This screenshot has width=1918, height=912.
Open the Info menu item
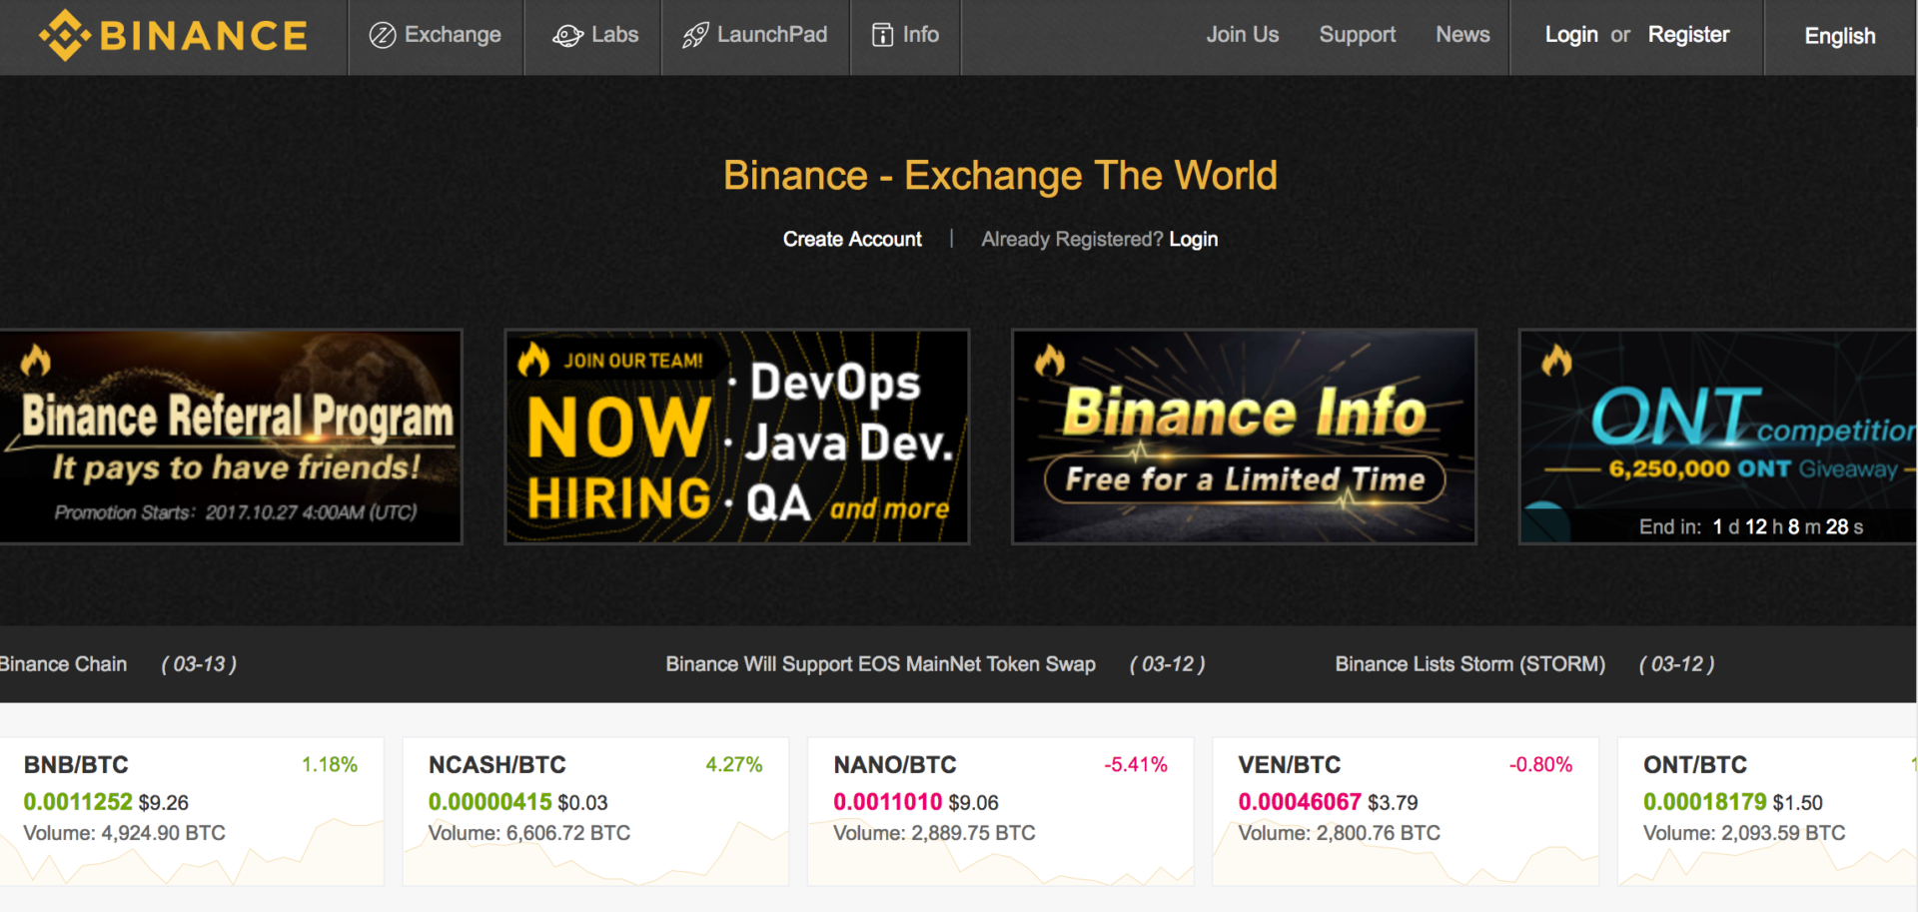[x=906, y=36]
